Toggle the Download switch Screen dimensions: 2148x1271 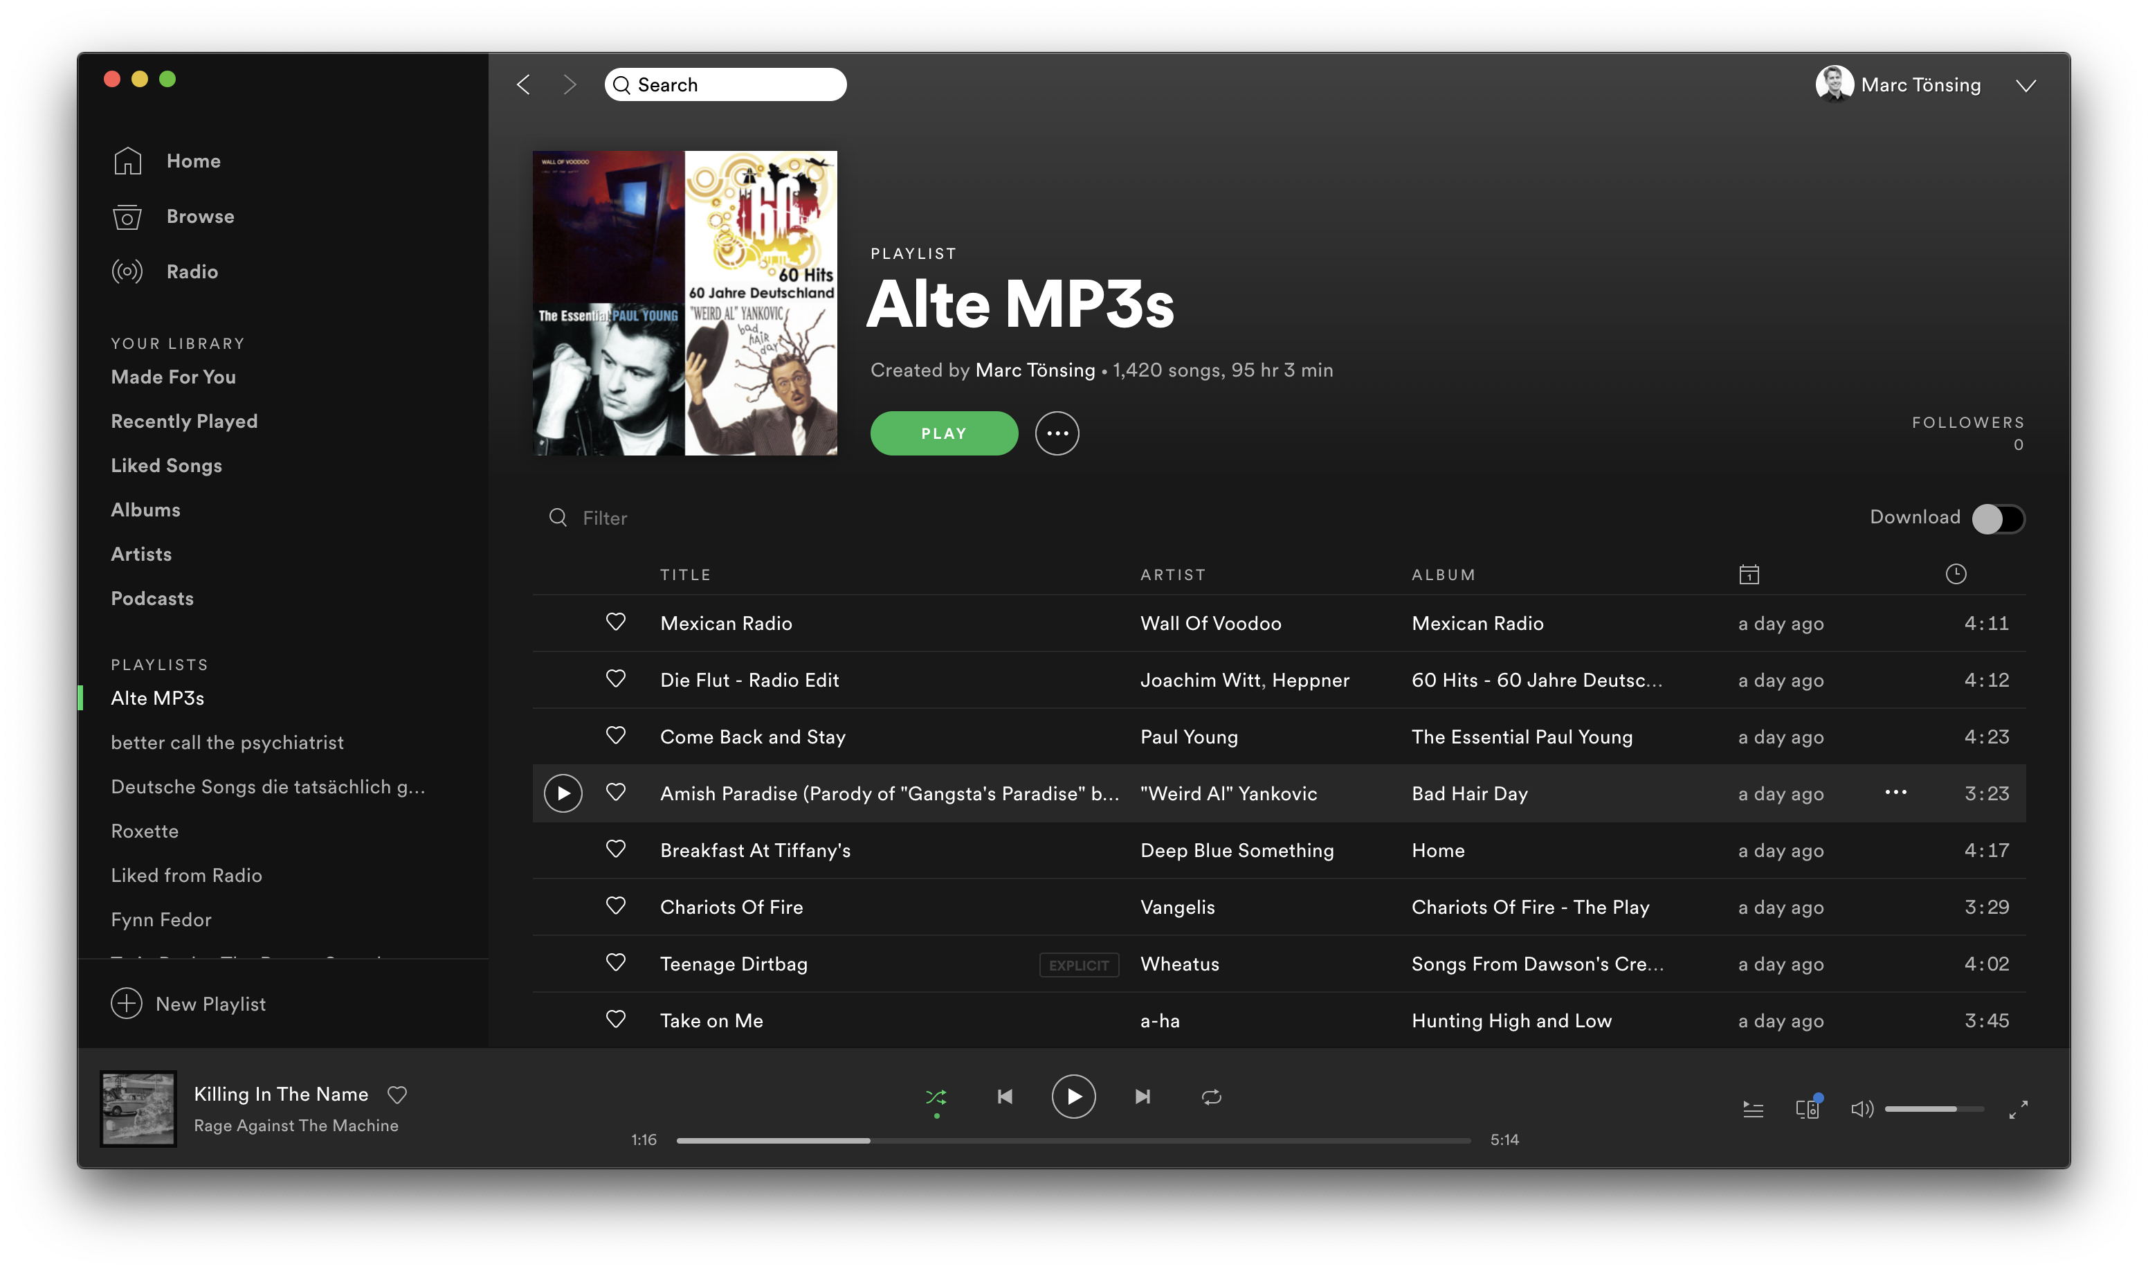click(x=1999, y=519)
